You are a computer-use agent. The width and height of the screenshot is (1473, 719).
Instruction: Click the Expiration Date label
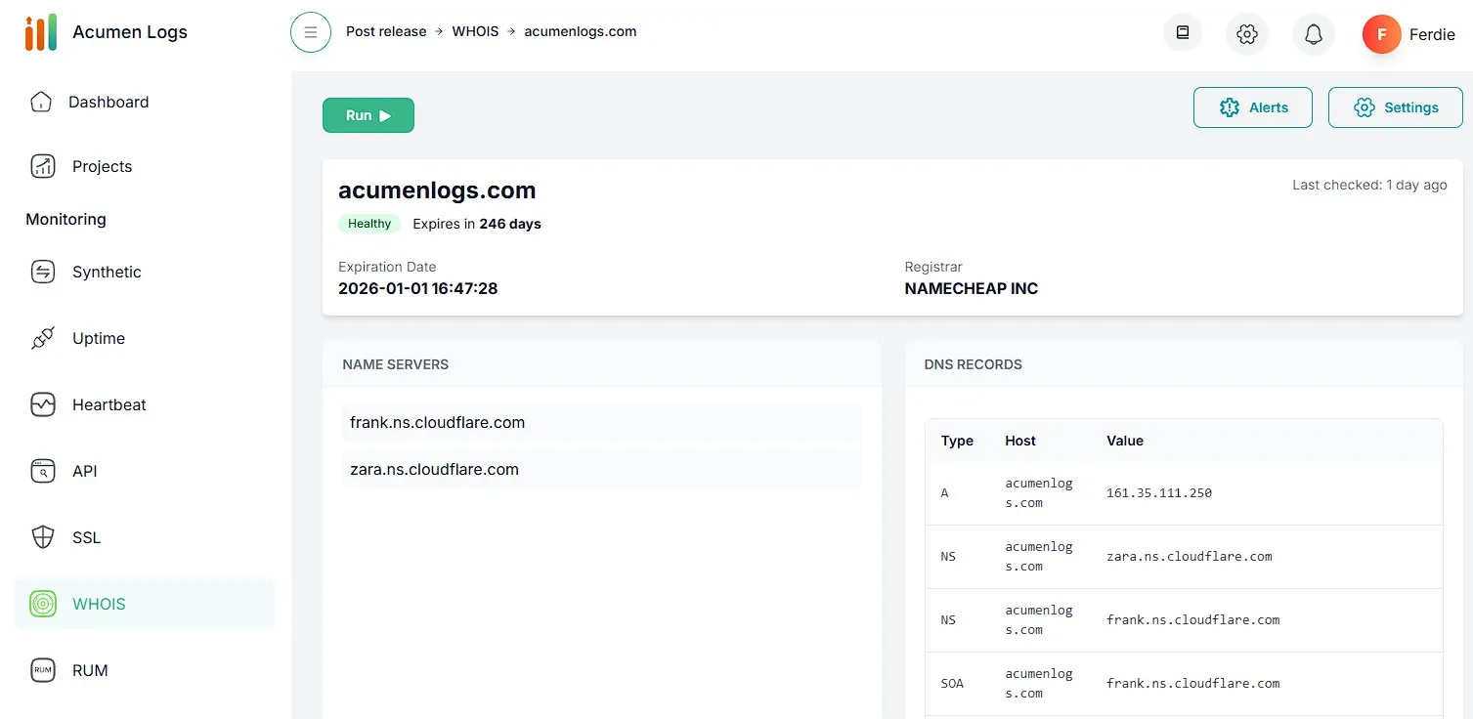click(387, 267)
